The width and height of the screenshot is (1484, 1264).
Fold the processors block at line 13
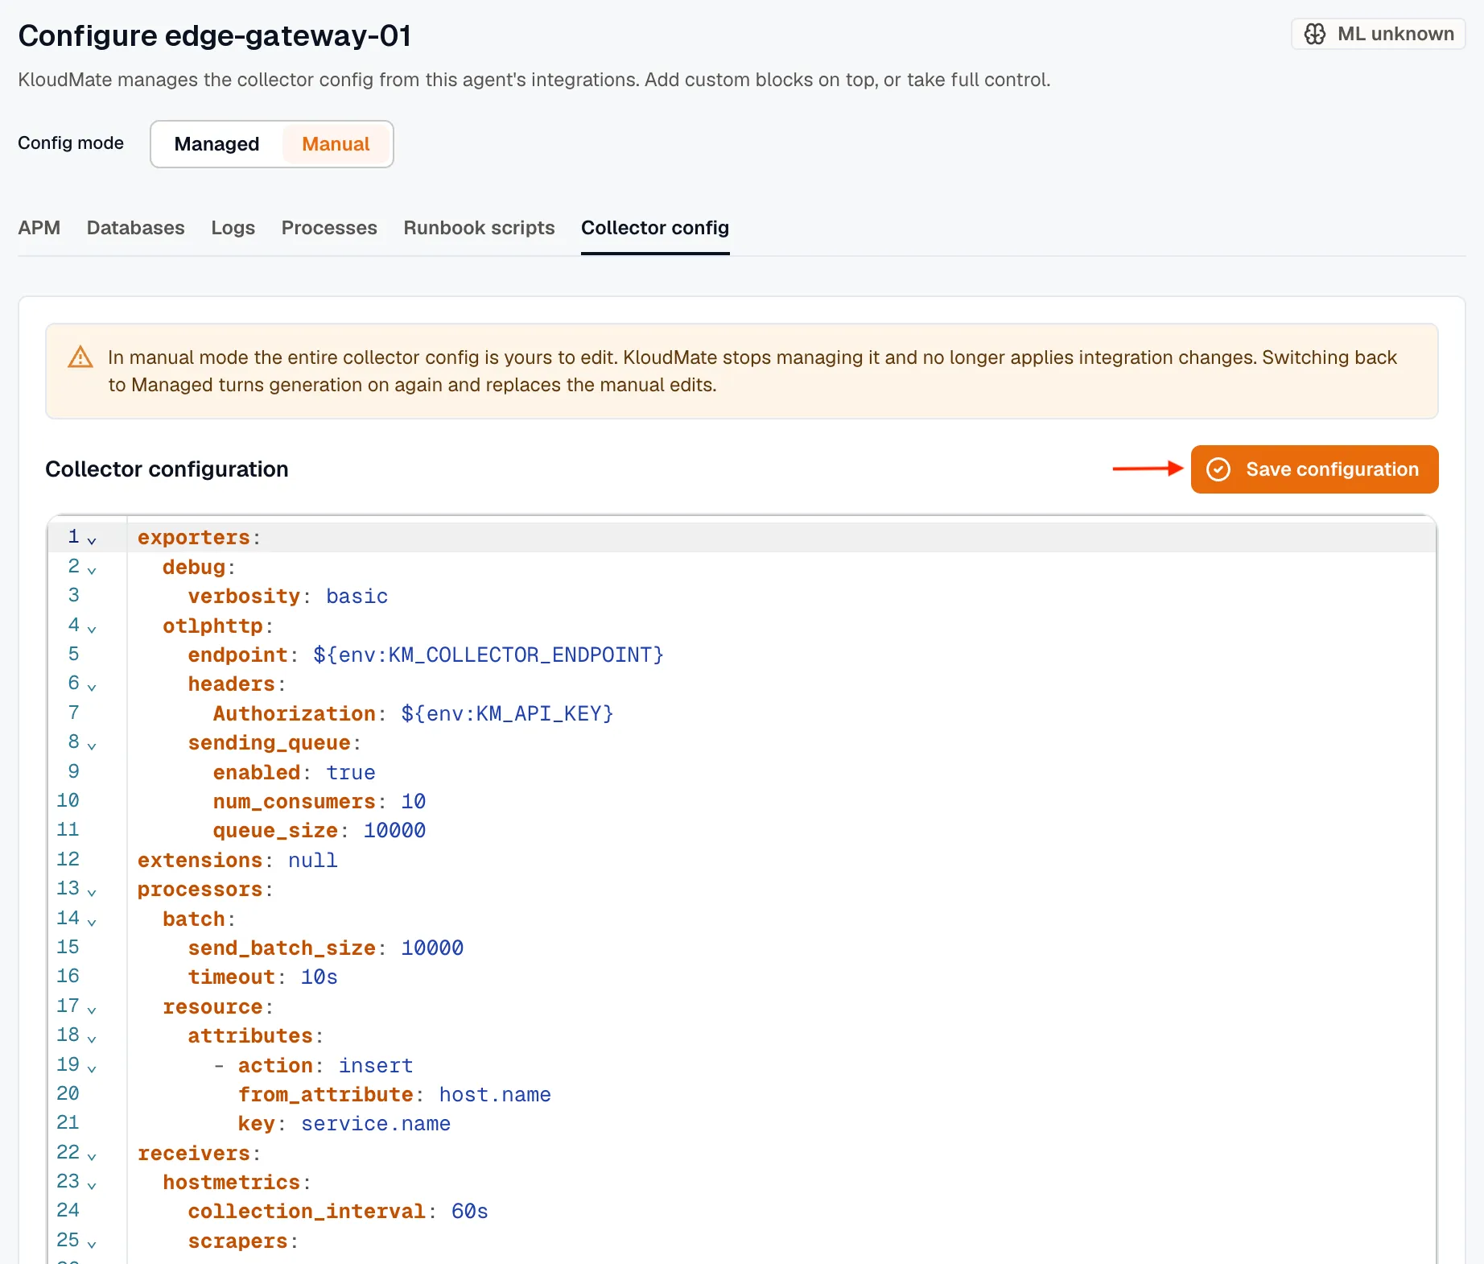point(92,892)
